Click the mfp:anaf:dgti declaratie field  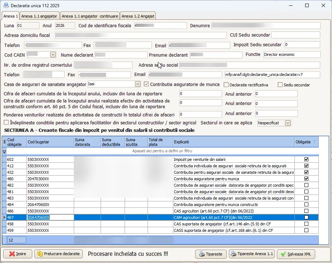[272, 75]
